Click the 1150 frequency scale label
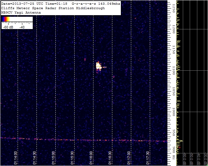 [x=174, y=50]
